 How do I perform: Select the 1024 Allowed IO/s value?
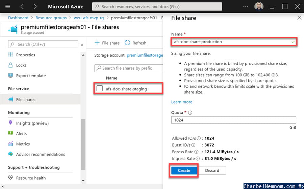point(209,138)
